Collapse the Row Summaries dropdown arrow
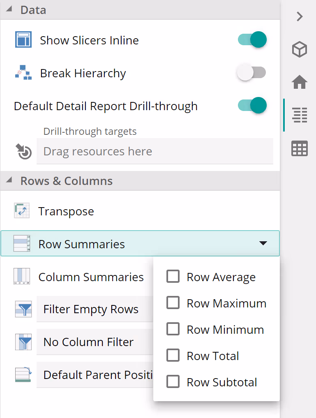Viewport: 316px width, 418px height. pyautogui.click(x=263, y=243)
